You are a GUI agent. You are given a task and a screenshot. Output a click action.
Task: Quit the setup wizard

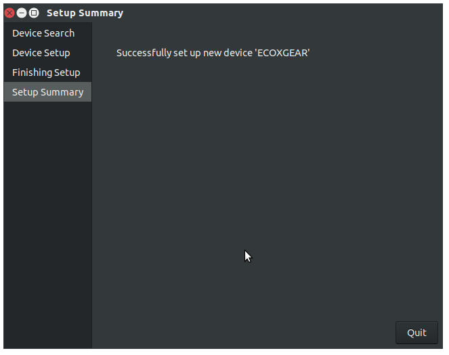(x=416, y=333)
